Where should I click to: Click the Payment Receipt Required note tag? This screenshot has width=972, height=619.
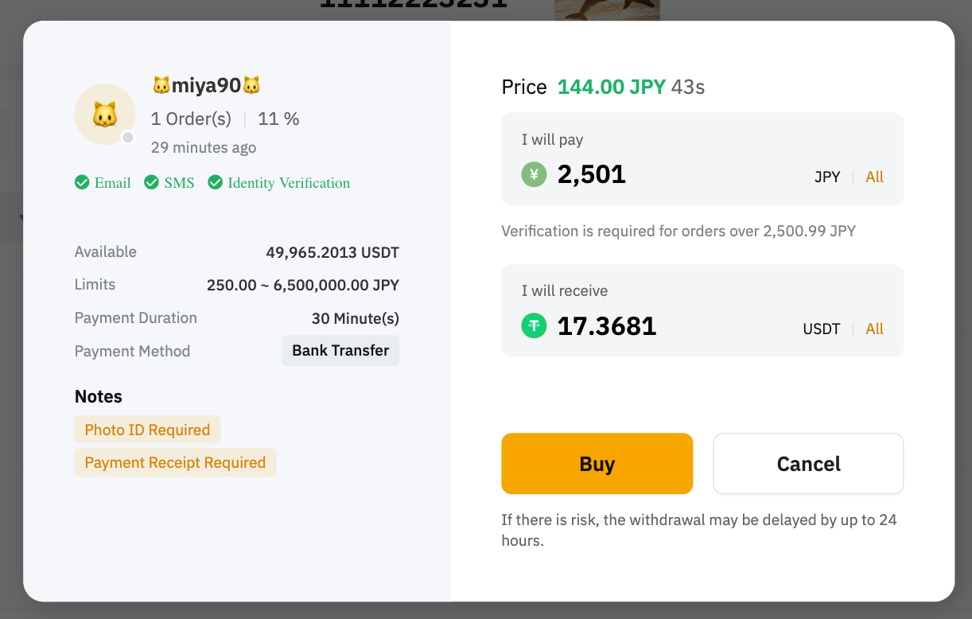pyautogui.click(x=175, y=463)
